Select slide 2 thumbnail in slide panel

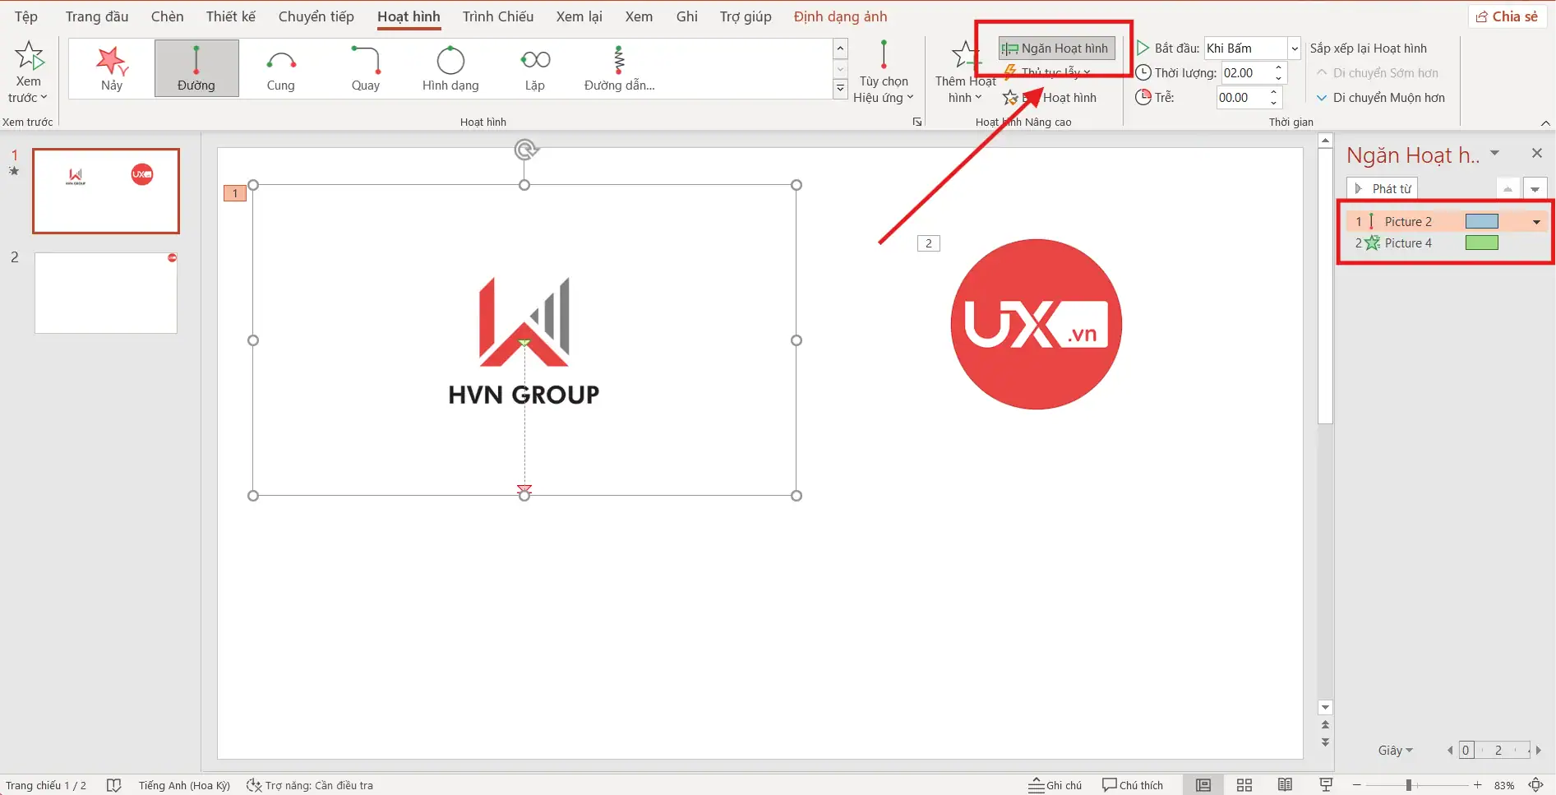tap(106, 293)
